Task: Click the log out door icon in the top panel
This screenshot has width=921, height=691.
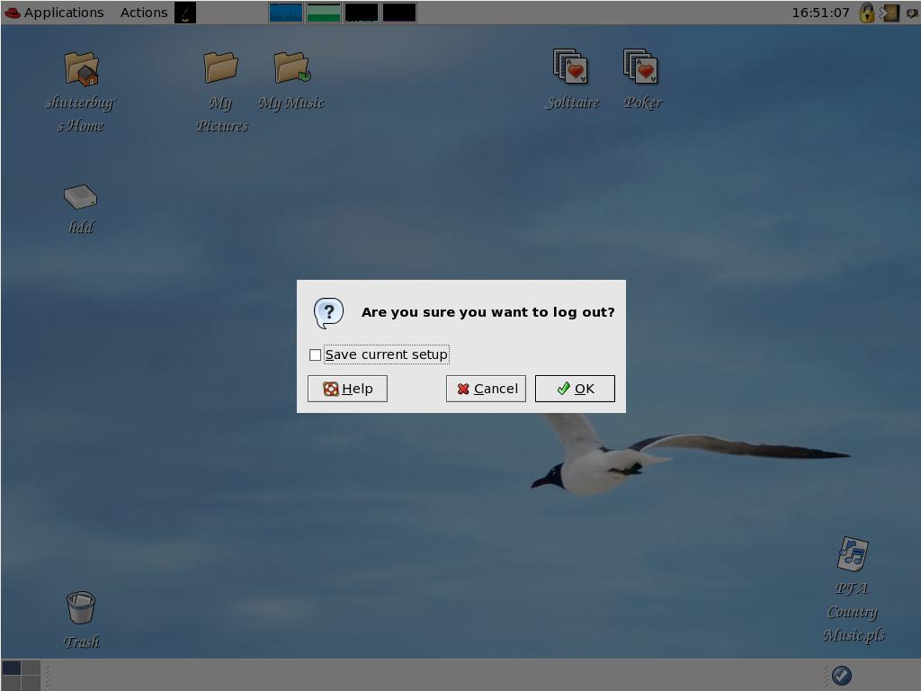Action: point(890,13)
